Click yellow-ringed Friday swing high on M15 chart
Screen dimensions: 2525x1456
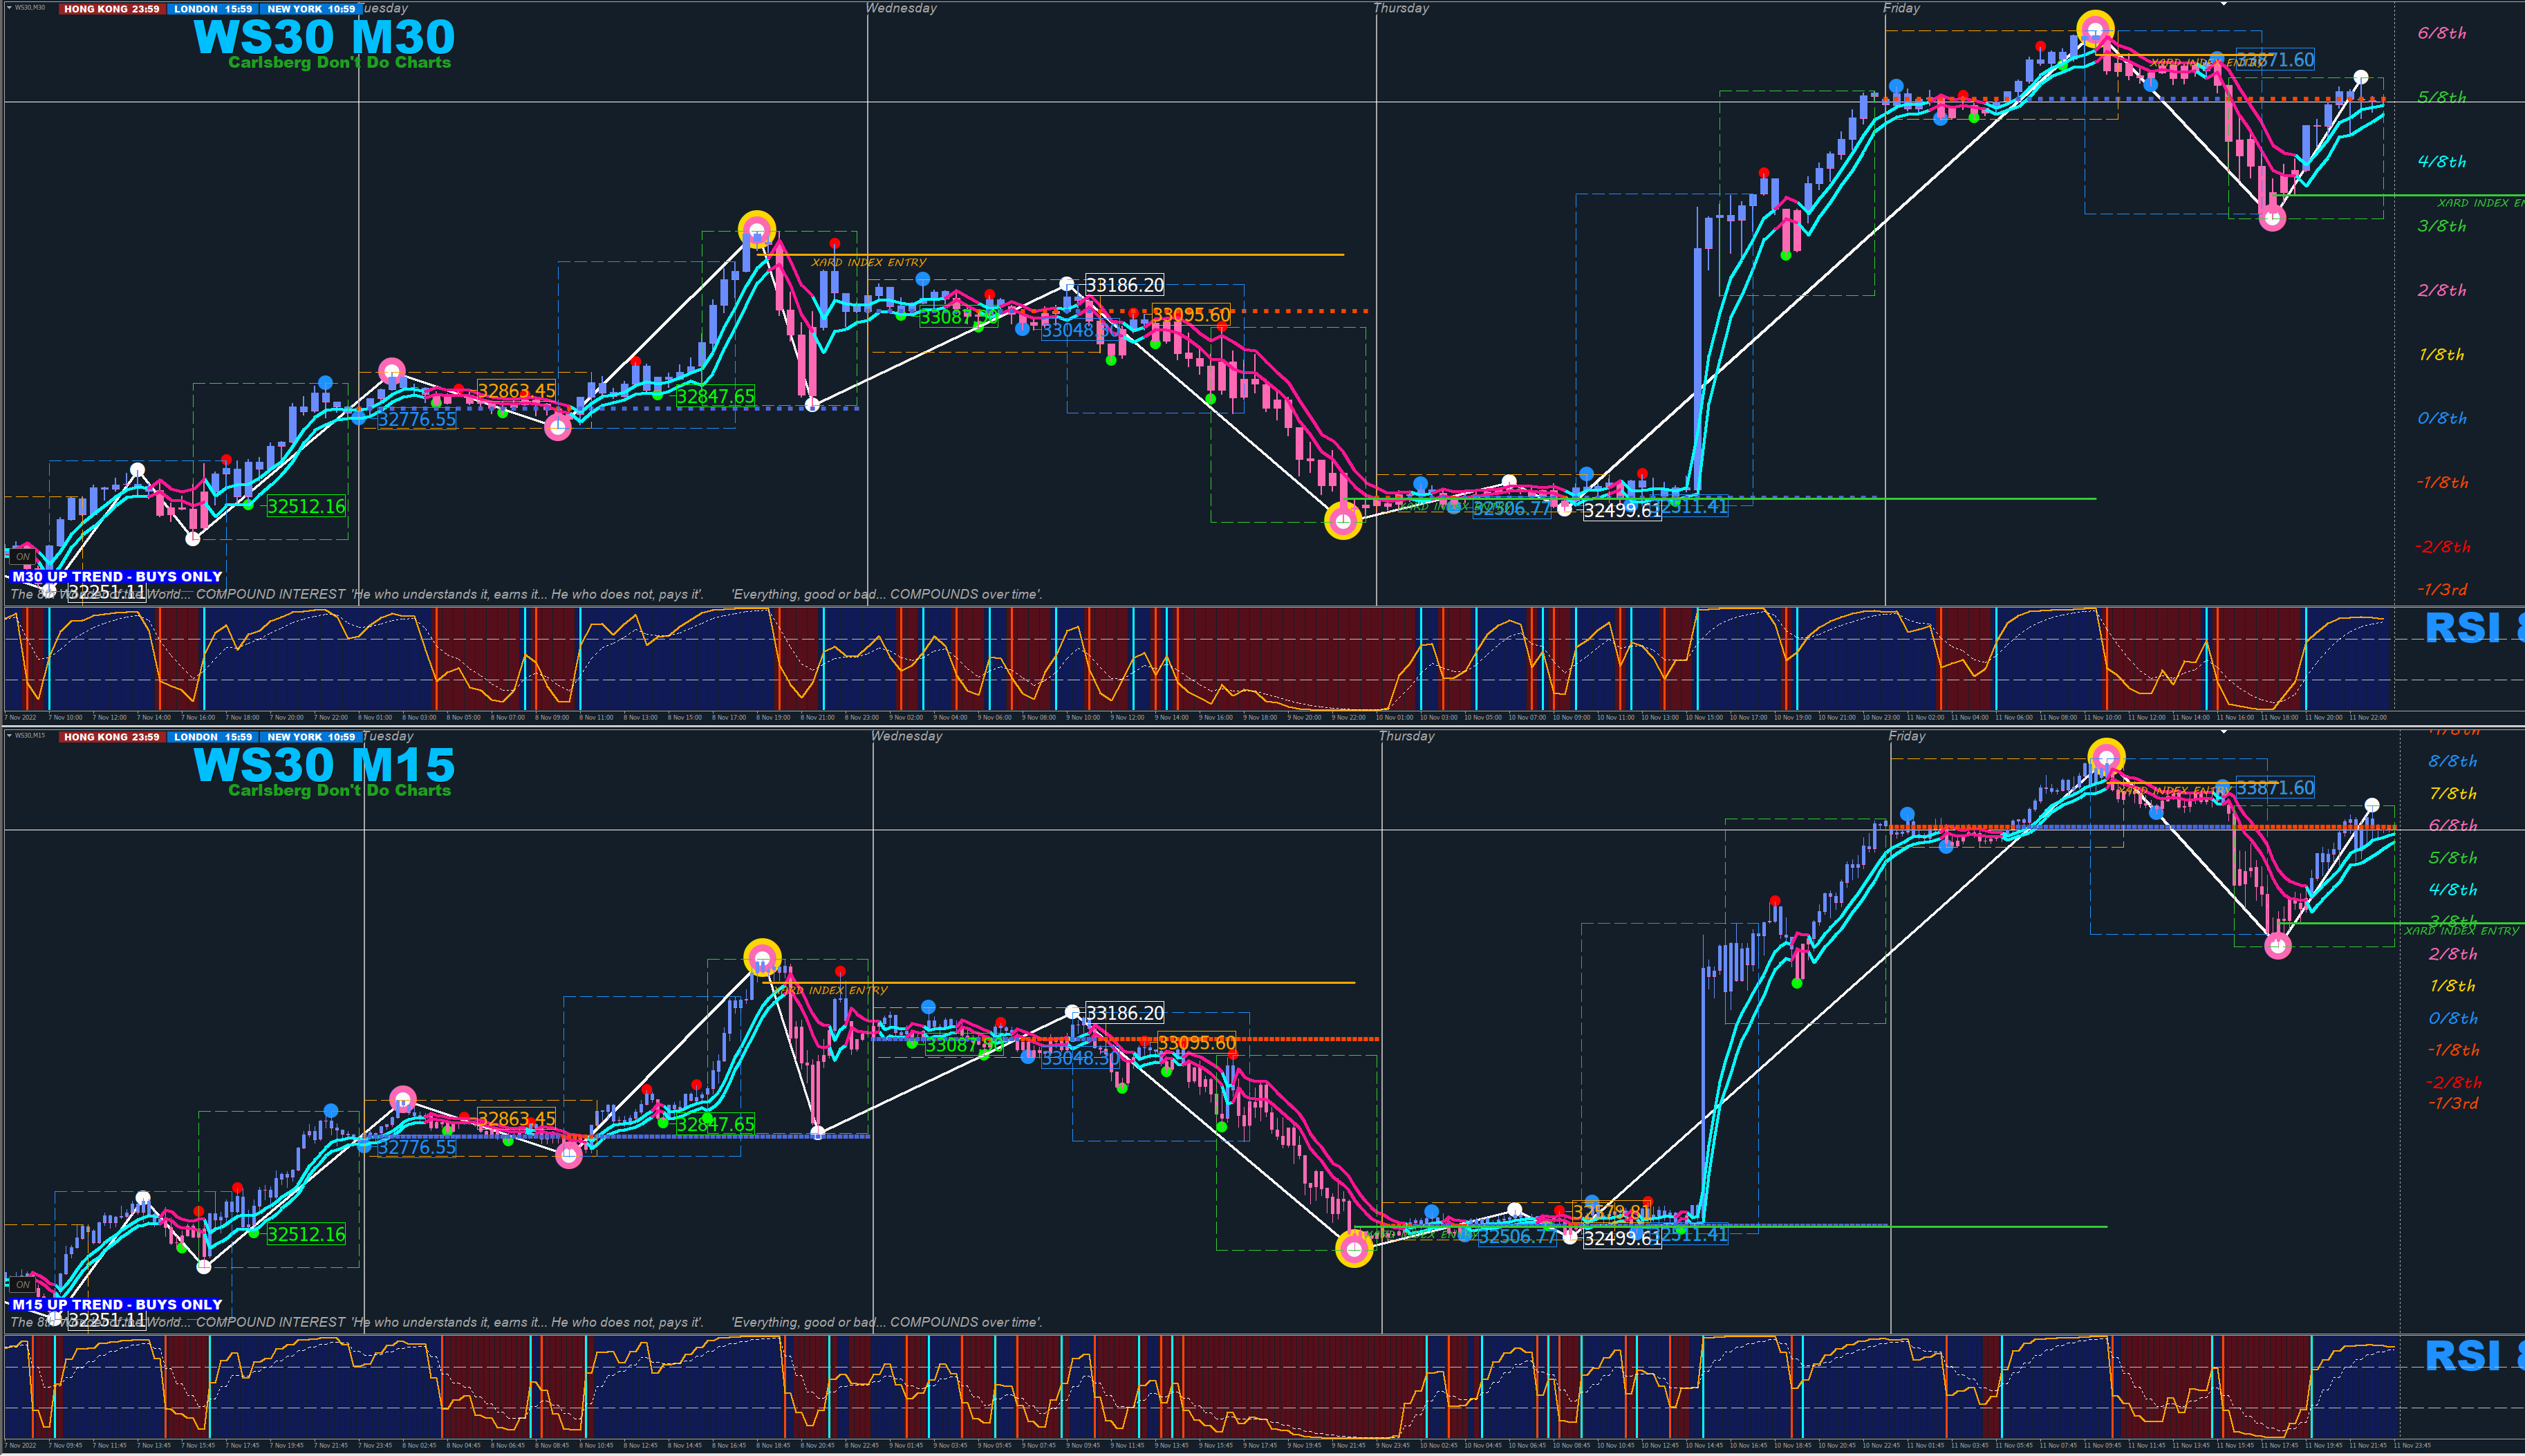point(2106,757)
